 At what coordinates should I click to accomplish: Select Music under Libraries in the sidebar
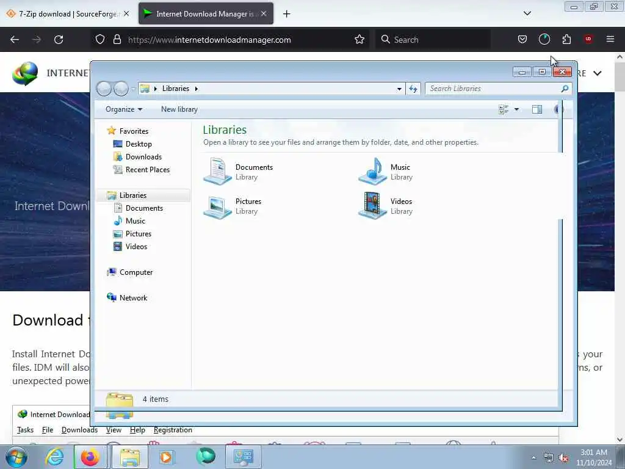[135, 220]
